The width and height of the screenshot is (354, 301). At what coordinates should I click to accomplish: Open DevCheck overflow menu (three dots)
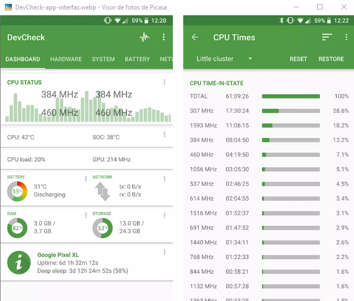pyautogui.click(x=164, y=37)
